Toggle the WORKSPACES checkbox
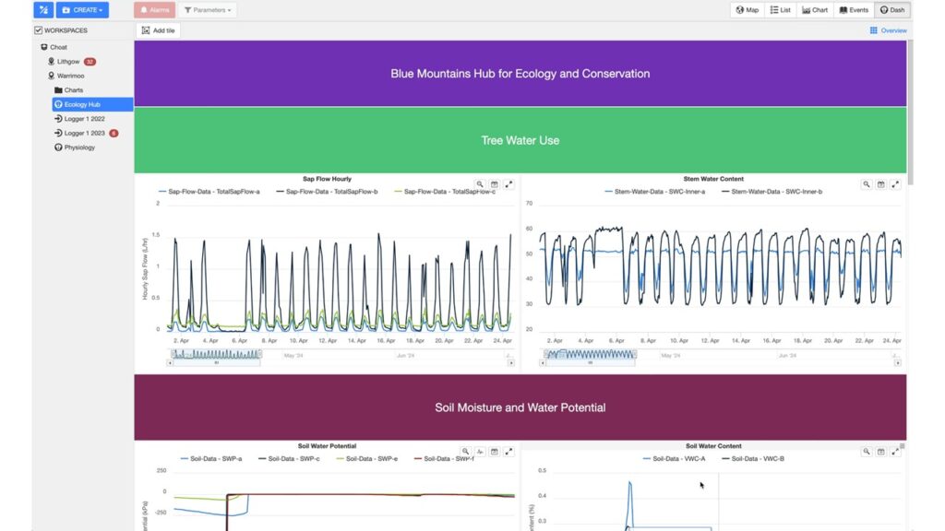Image resolution: width=945 pixels, height=531 pixels. pyautogui.click(x=38, y=30)
